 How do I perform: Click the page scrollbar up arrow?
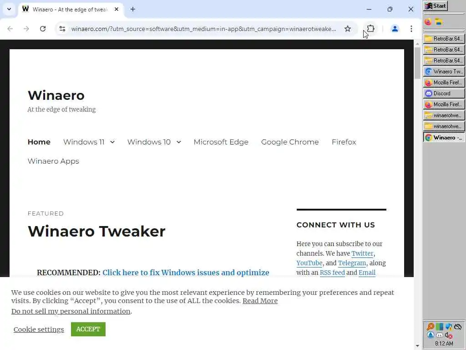tap(417, 44)
